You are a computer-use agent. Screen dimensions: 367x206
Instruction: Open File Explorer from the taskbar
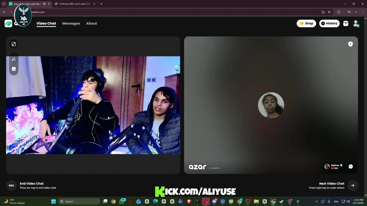[256, 201]
